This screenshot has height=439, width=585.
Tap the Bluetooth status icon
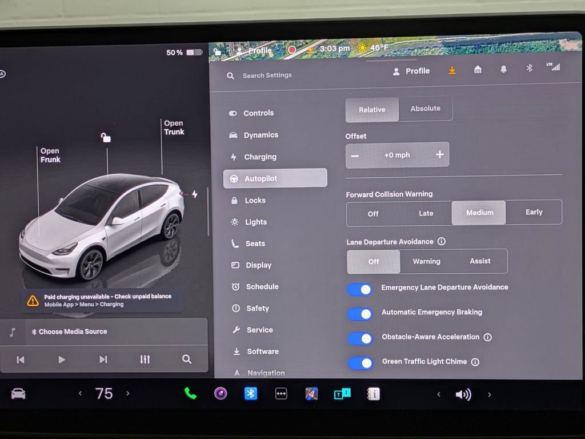(x=529, y=68)
